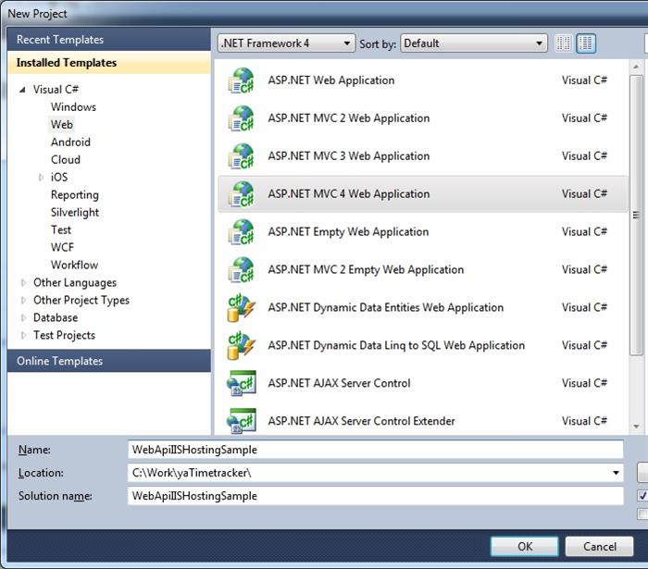The height and width of the screenshot is (569, 648).
Task: Select the Test category under Visual C#
Action: tap(61, 229)
